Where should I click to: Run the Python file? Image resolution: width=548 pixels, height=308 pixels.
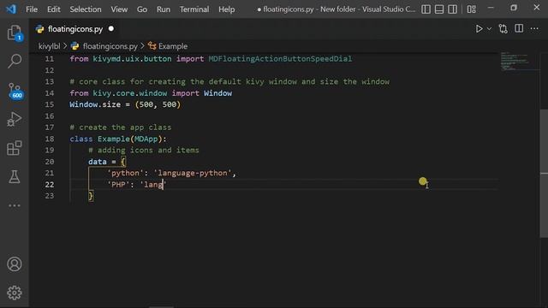point(479,28)
